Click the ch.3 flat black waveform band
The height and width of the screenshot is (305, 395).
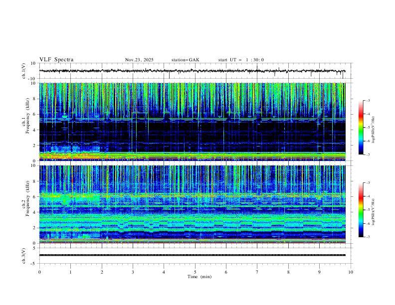point(193,255)
